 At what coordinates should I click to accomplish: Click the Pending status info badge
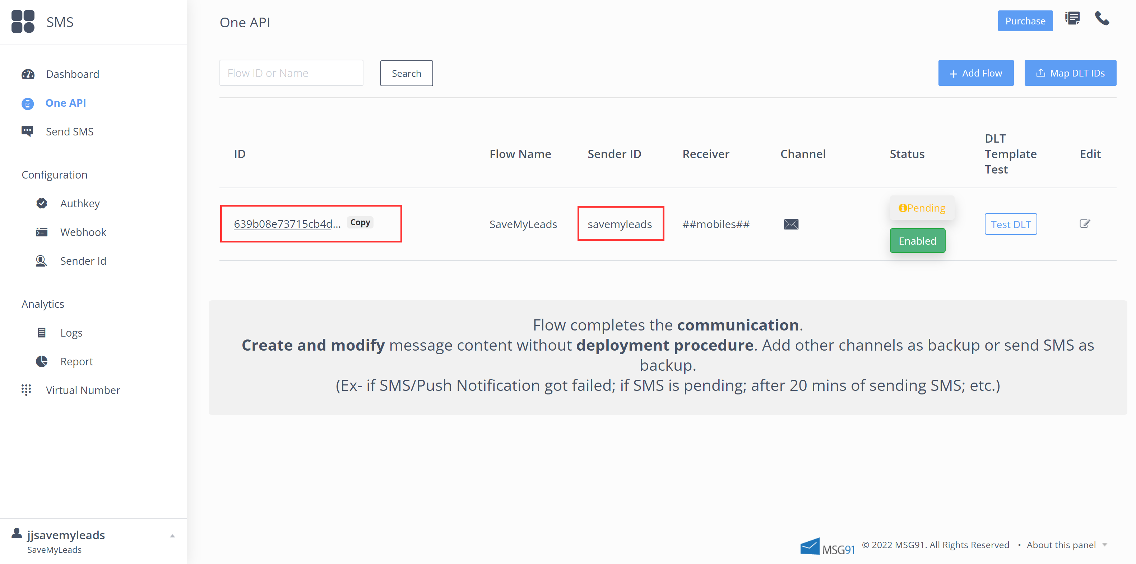pyautogui.click(x=922, y=208)
